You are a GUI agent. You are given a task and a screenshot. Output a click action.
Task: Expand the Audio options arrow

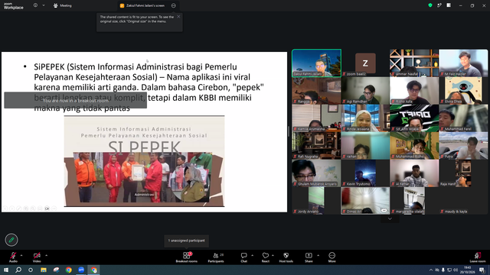coord(21,255)
